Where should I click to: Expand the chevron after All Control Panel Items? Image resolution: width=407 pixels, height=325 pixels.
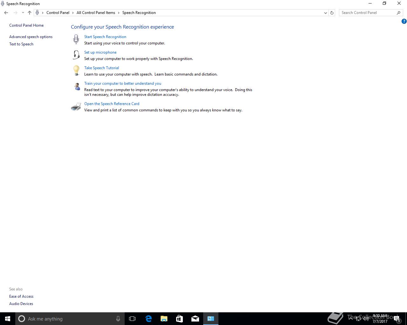click(x=119, y=13)
